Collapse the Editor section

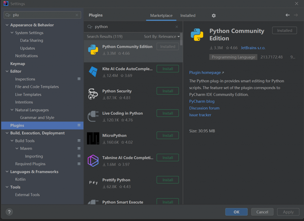tap(7, 71)
